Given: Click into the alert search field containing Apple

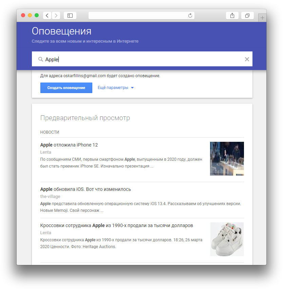Looking at the screenshot, I should [142, 59].
